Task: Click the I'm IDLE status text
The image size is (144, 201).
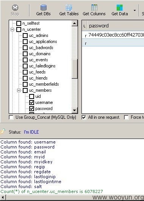Action: pos(31,132)
